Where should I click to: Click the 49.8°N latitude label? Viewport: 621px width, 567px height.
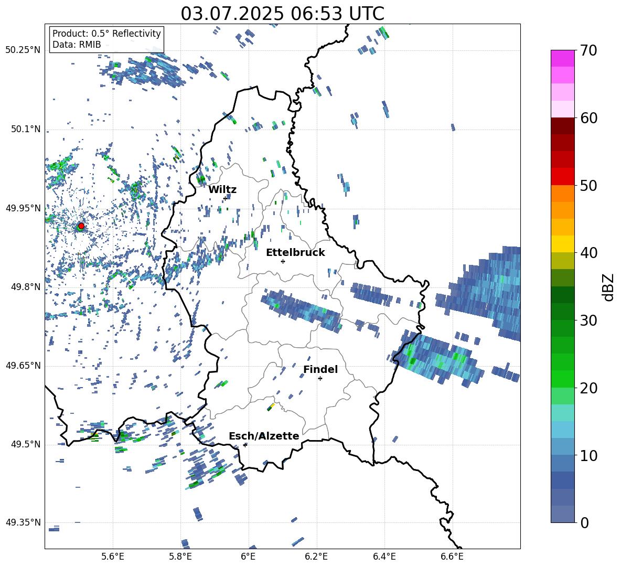26,287
